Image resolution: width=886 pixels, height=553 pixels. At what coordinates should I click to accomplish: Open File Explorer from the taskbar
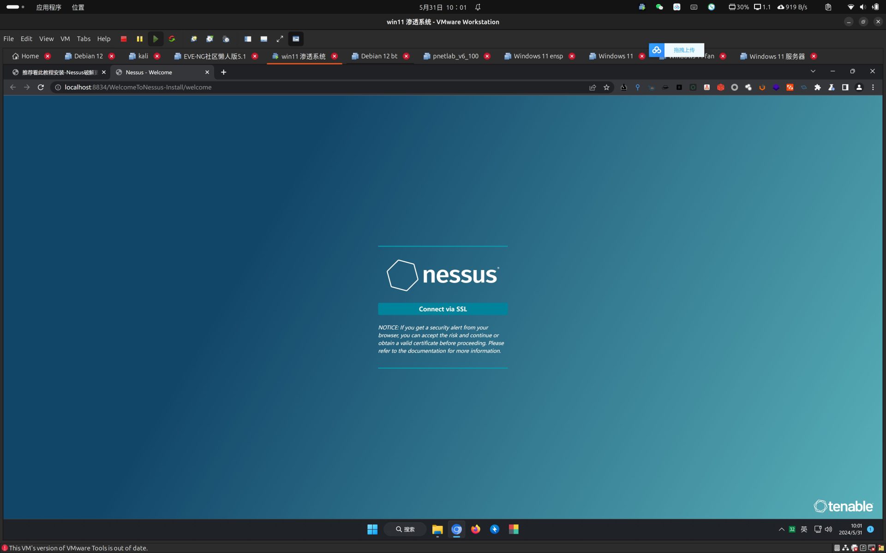(x=437, y=529)
